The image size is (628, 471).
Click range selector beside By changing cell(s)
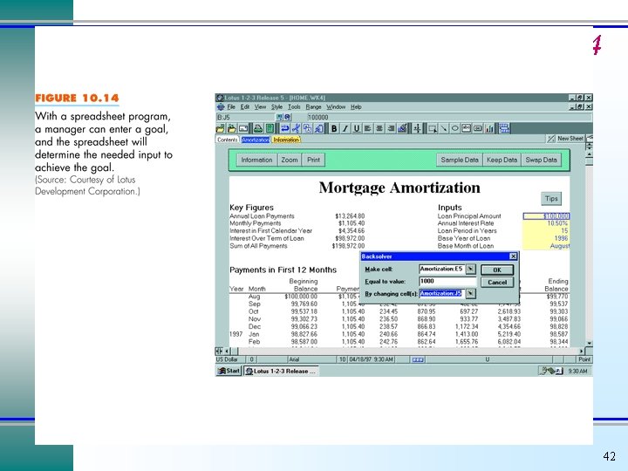click(x=471, y=294)
